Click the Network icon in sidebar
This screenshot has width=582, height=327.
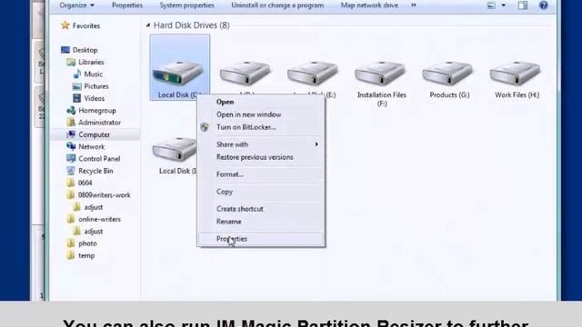tap(71, 146)
